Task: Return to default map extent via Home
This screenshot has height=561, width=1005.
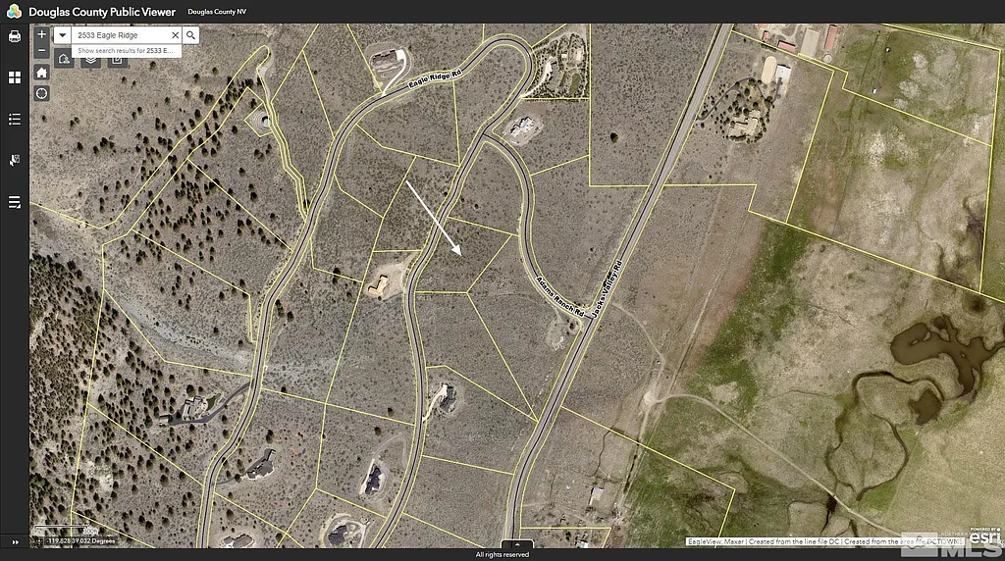Action: (41, 72)
